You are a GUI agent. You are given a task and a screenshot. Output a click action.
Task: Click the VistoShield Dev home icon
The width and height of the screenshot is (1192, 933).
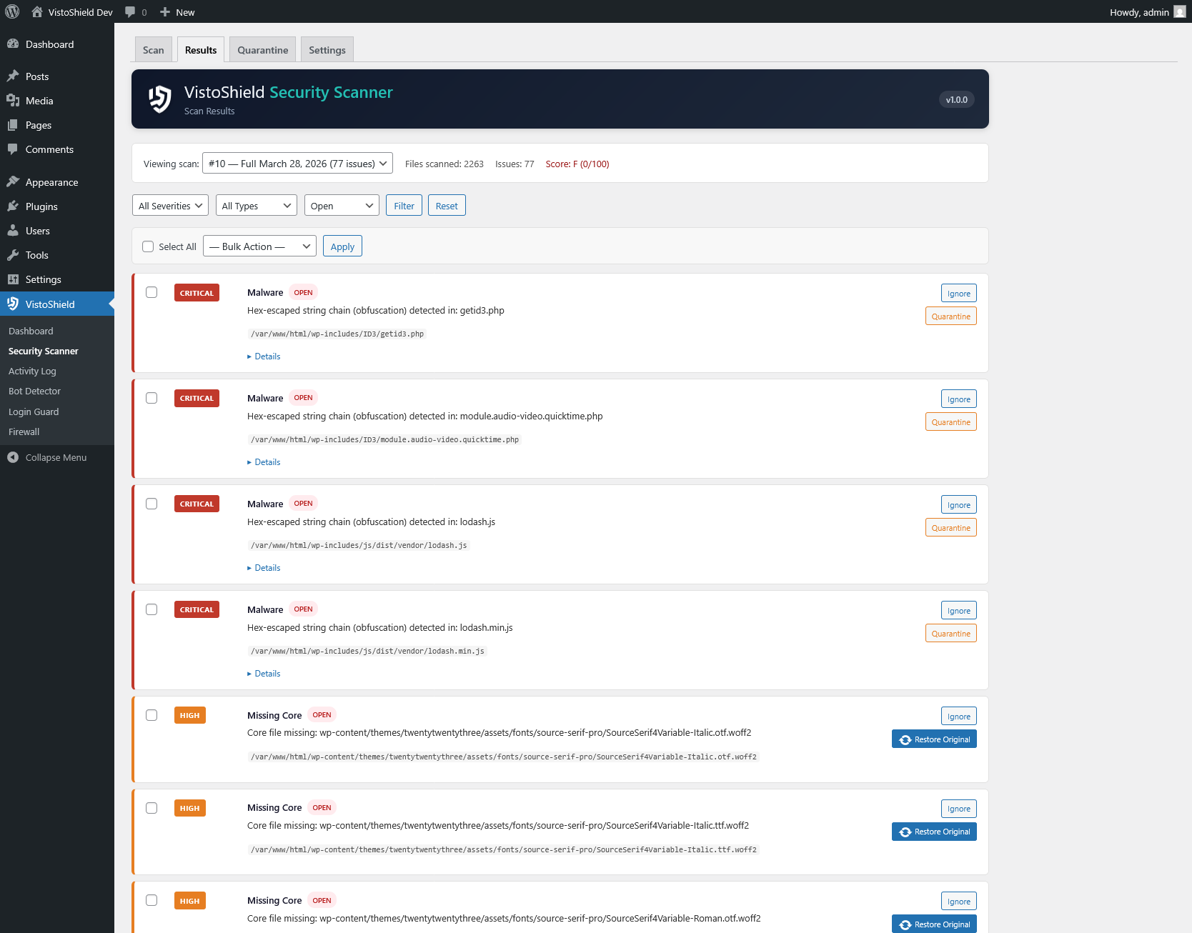pyautogui.click(x=37, y=11)
